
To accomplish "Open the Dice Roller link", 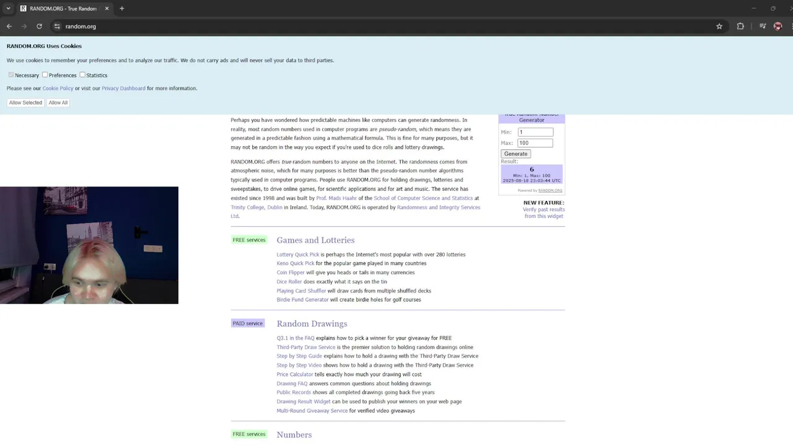I will pyautogui.click(x=289, y=282).
